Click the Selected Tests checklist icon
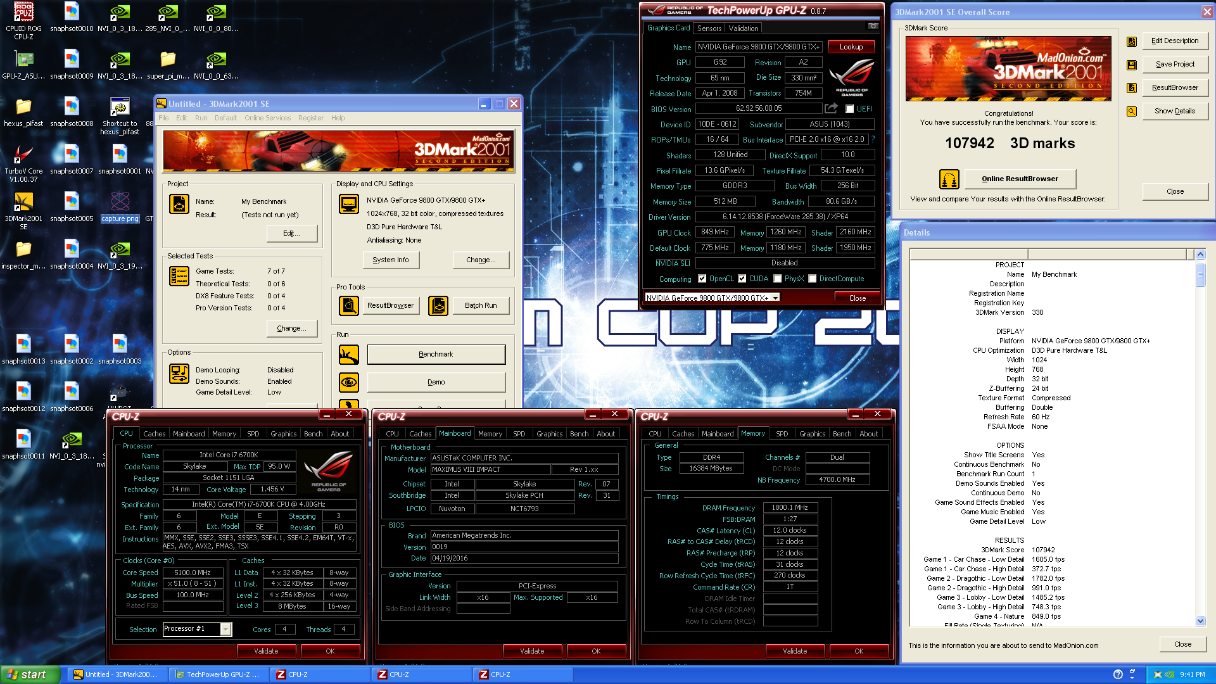 (x=179, y=276)
